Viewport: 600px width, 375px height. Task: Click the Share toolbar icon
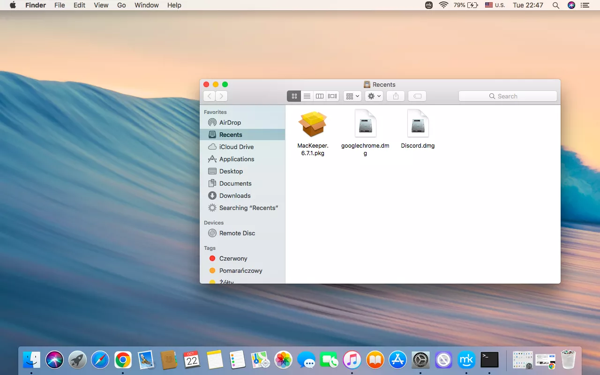(x=396, y=96)
